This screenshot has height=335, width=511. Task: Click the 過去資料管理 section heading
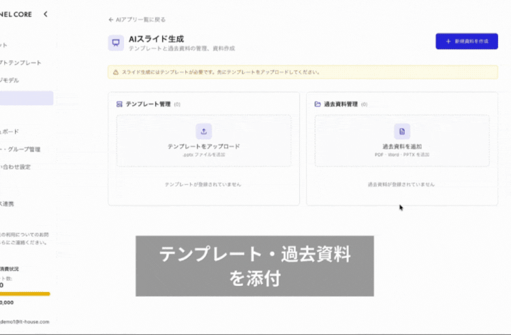click(341, 104)
